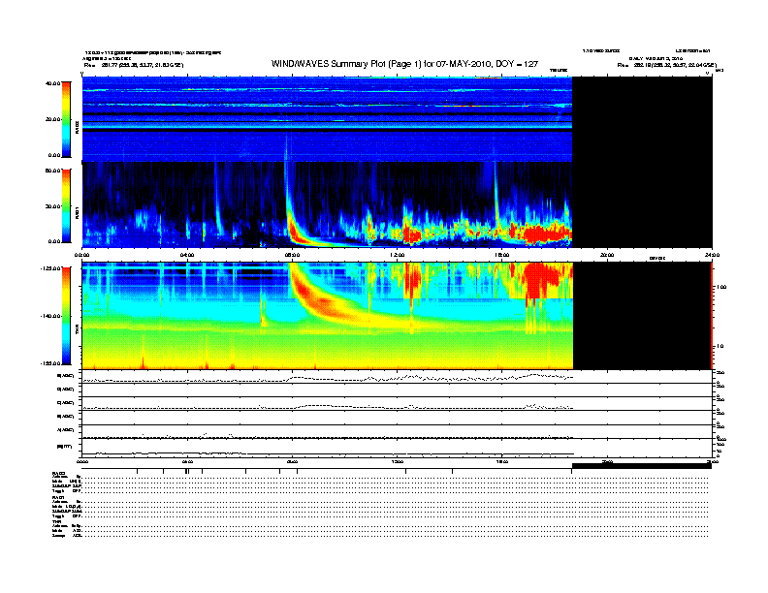Click the 12:00 tick below RAD1 spectrogram
The height and width of the screenshot is (593, 768).
(x=398, y=255)
